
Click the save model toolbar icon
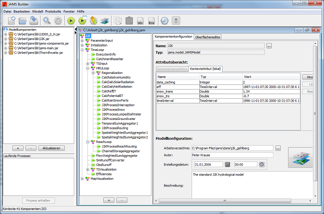click(34, 20)
